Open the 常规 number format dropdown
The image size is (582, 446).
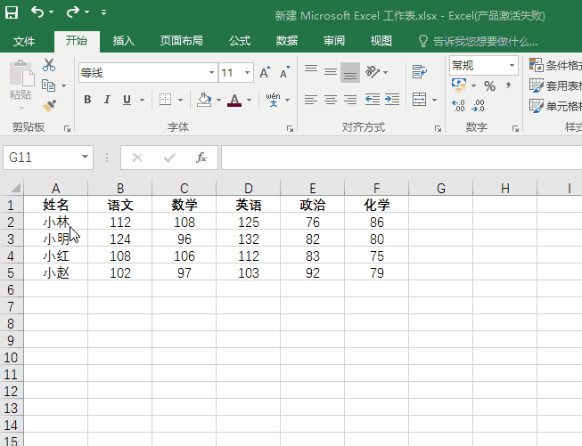click(x=512, y=66)
